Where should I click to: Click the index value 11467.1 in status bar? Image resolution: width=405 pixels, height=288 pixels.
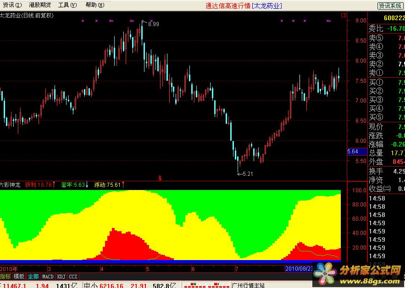point(15,285)
